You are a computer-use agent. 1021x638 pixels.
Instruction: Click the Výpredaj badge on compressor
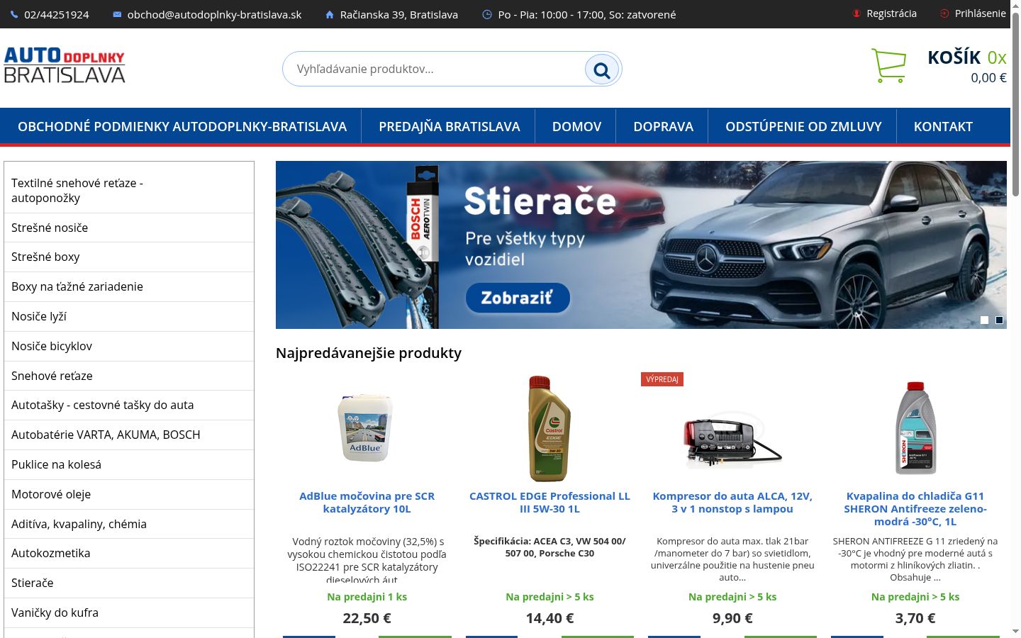point(662,379)
